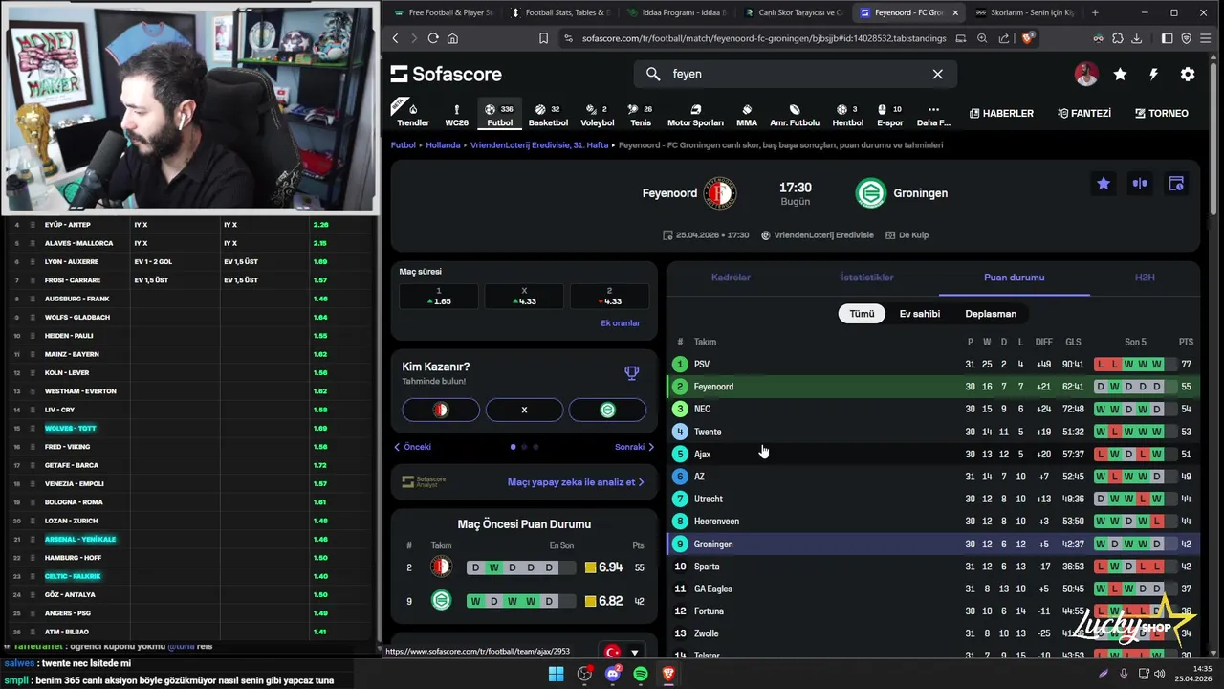Pick the X odds 4.33 box
1224x689 pixels.
click(x=524, y=297)
